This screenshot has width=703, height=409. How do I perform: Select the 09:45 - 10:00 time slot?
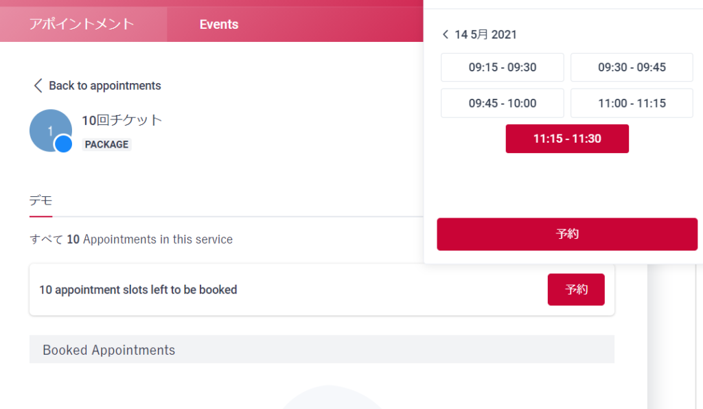coord(502,103)
